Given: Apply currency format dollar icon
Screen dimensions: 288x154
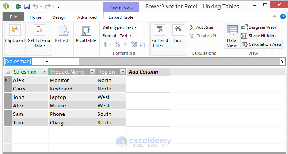Looking at the screenshot, I should pyautogui.click(x=105, y=44).
